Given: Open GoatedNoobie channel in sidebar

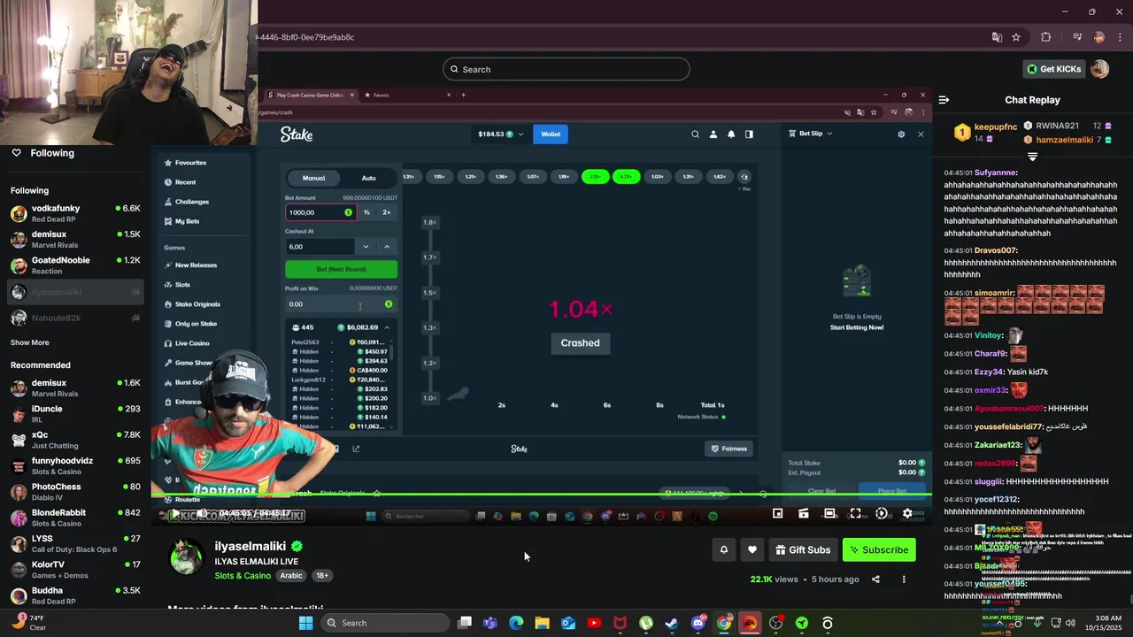Looking at the screenshot, I should click(x=75, y=265).
